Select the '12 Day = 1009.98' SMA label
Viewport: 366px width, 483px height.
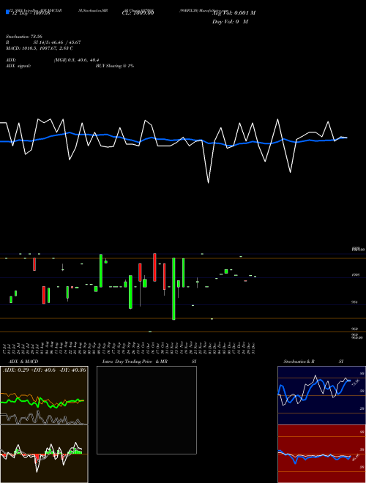(30, 13)
